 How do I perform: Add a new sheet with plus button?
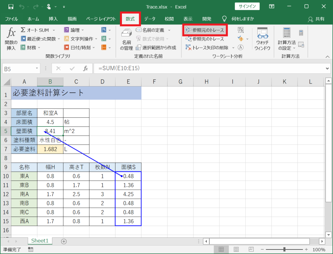[64, 241]
